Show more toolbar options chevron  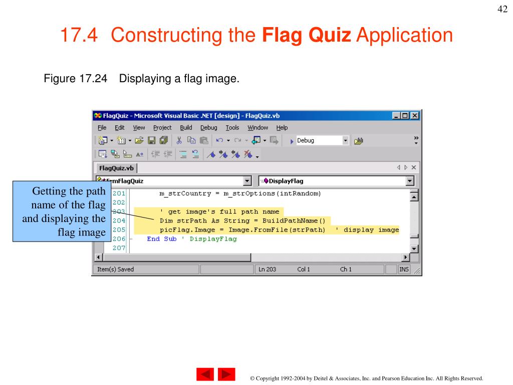[416, 140]
